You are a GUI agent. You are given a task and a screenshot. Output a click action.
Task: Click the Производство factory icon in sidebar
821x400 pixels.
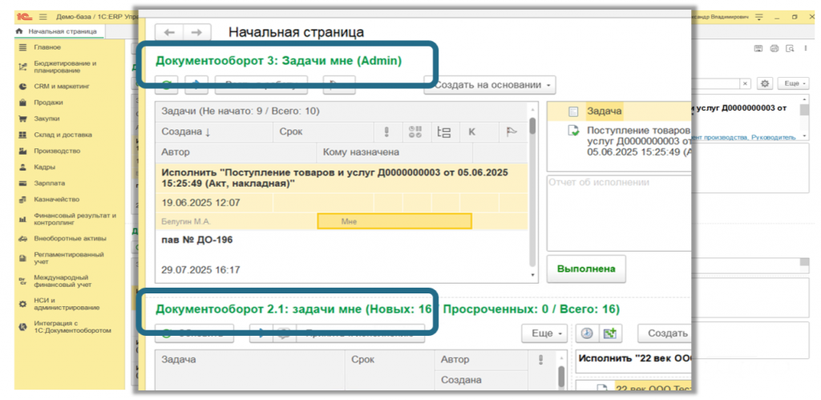coord(22,152)
